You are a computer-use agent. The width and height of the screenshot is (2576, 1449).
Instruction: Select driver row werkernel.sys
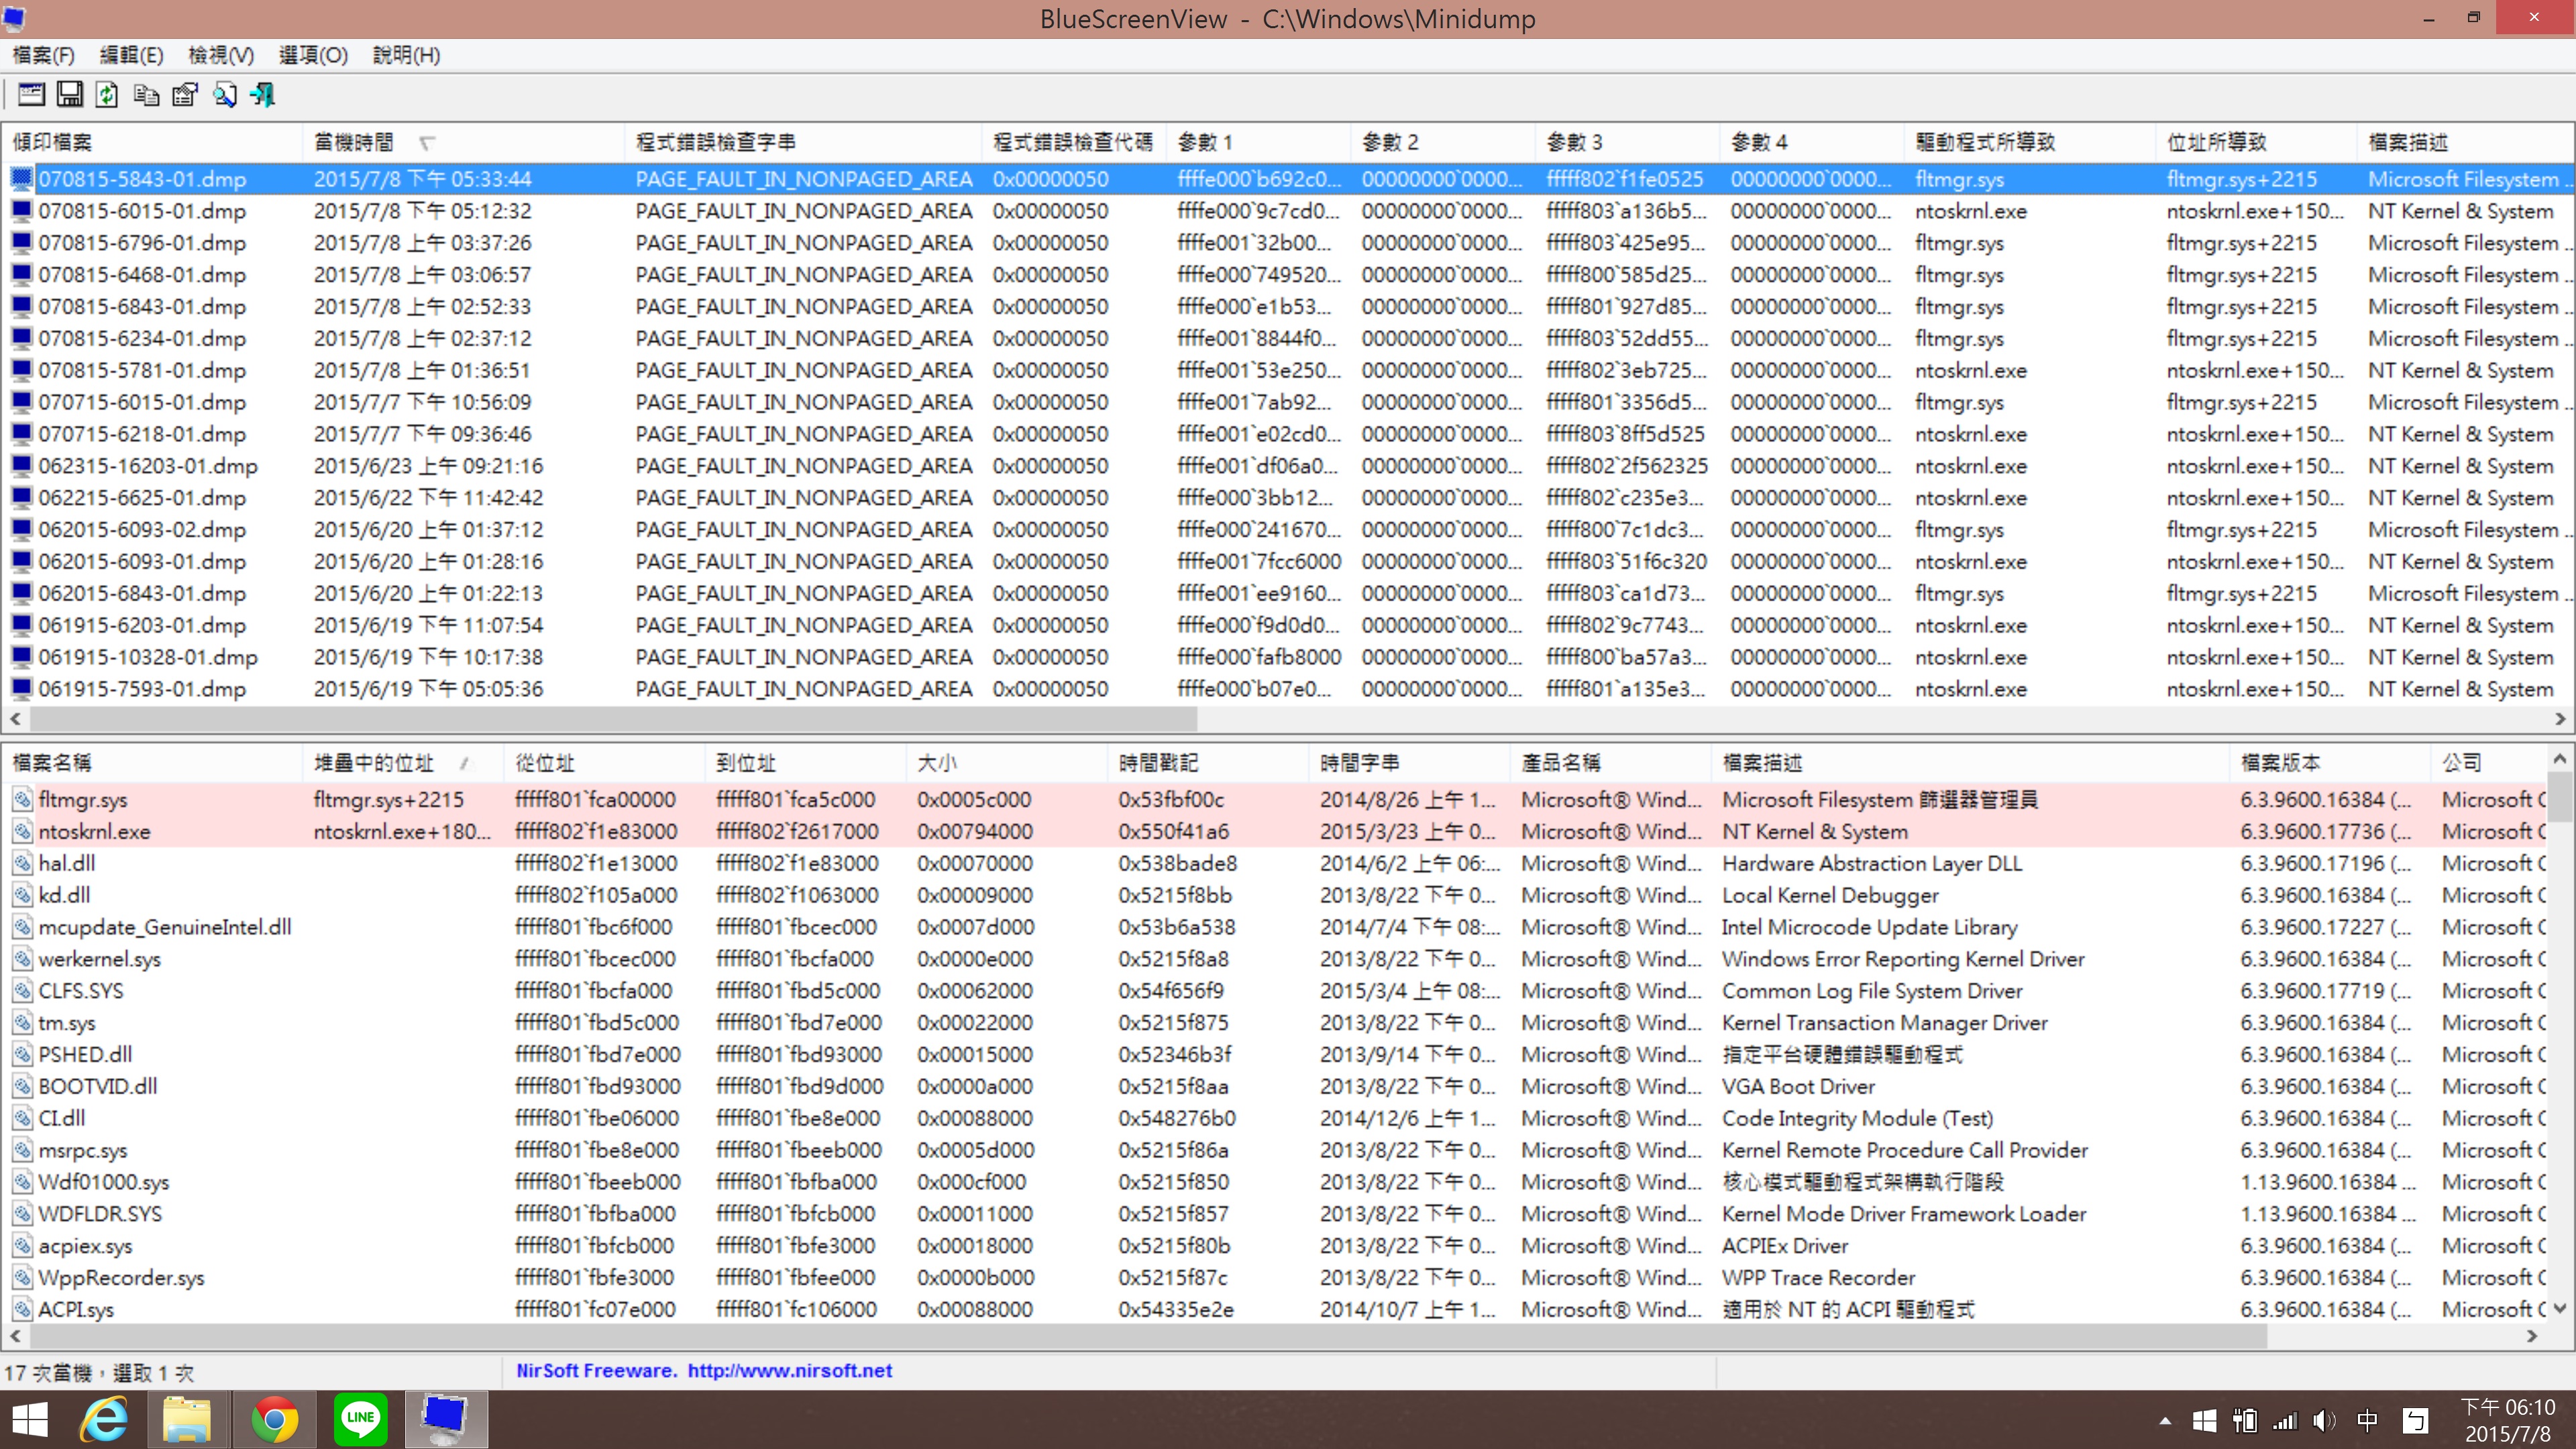(99, 959)
